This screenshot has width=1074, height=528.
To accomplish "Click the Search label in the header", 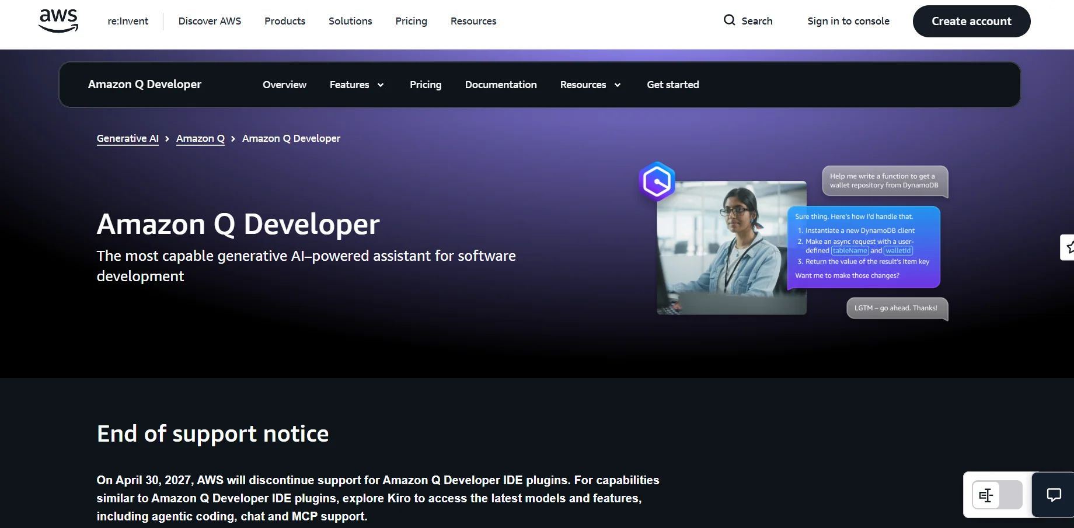I will tap(757, 21).
